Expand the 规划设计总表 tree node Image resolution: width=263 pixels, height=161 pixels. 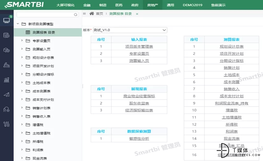click(22, 57)
